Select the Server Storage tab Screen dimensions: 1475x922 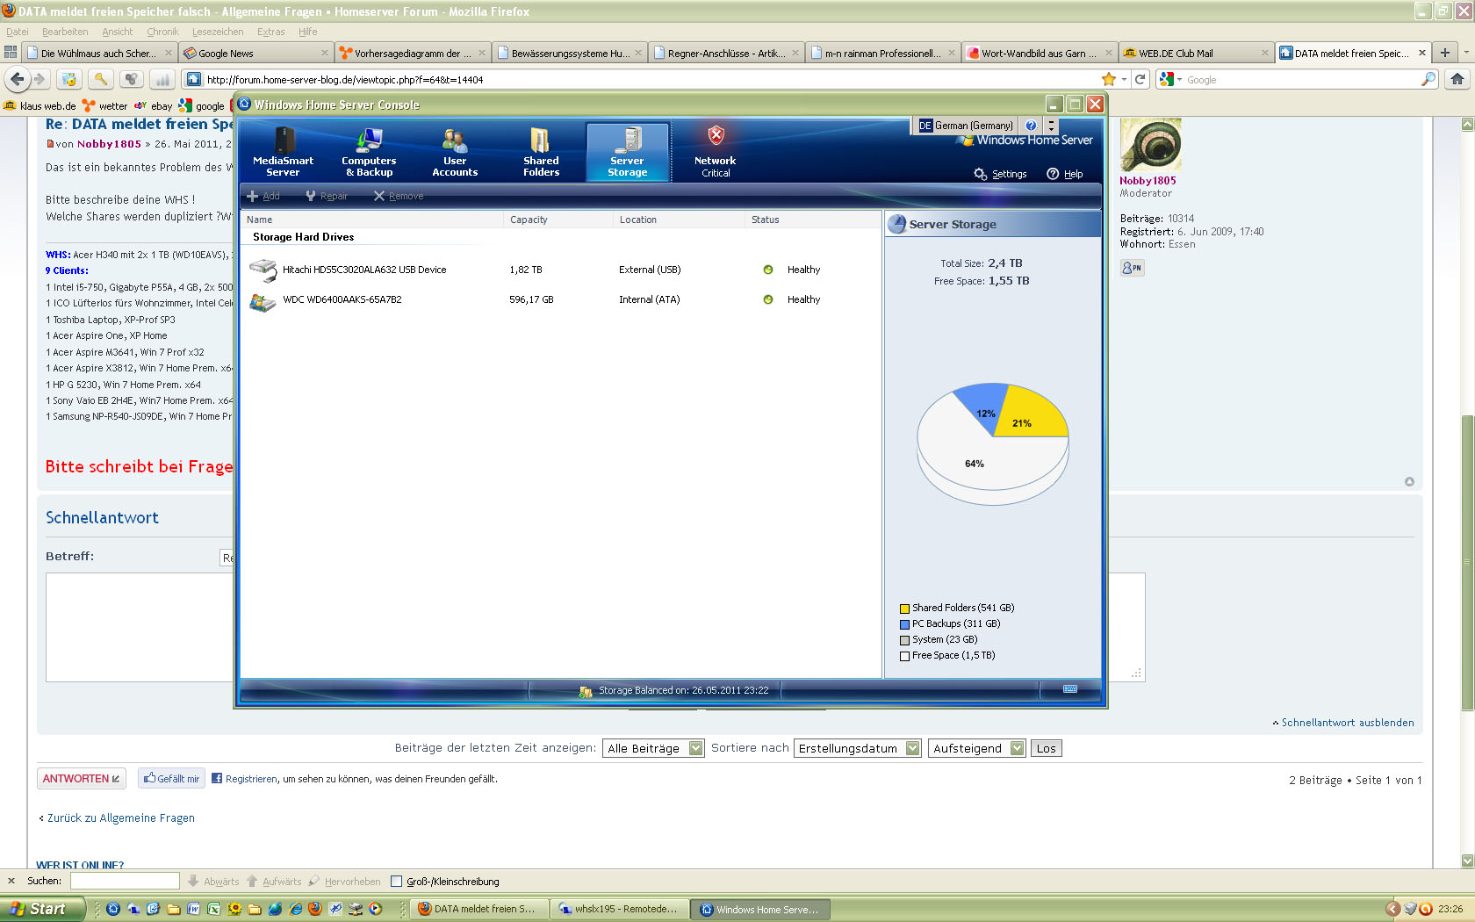click(x=628, y=151)
